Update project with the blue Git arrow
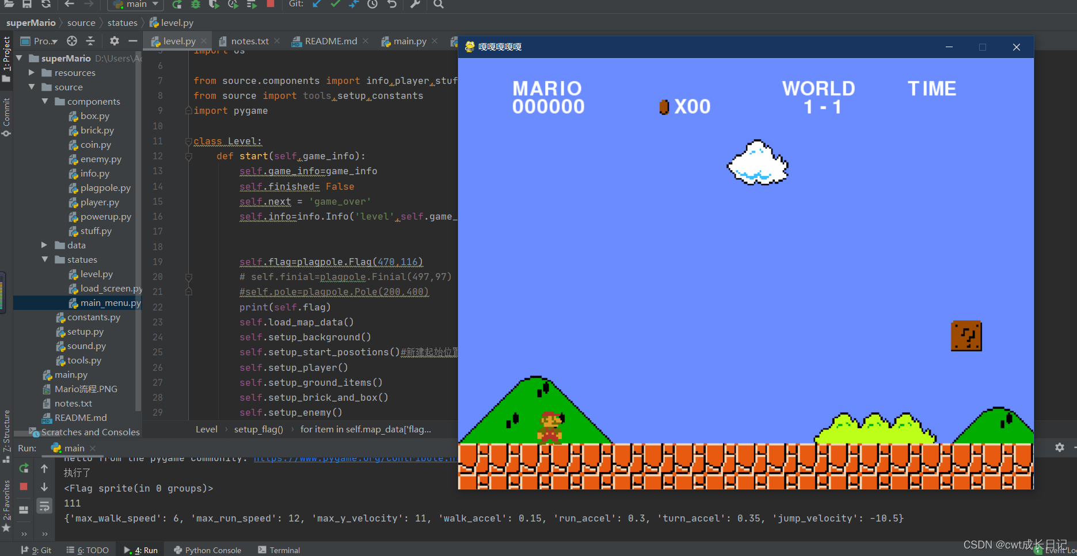Image resolution: width=1077 pixels, height=556 pixels. click(317, 4)
